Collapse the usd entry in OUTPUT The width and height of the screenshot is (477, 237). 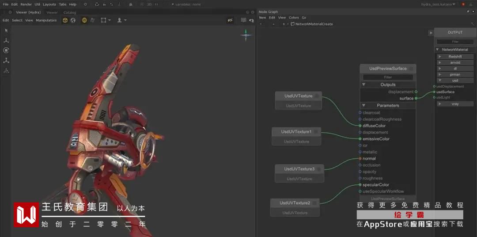439,80
